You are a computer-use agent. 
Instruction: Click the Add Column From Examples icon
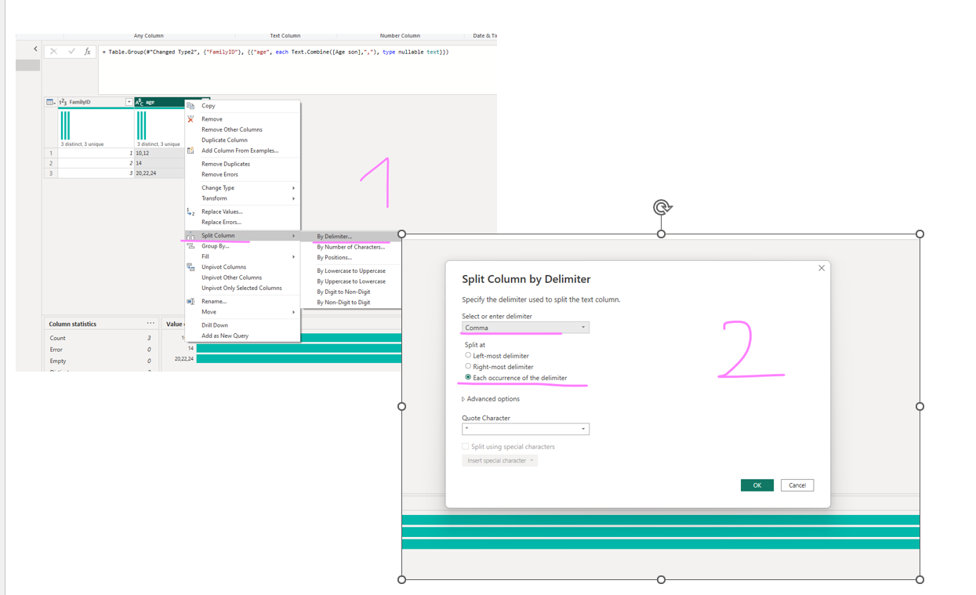tap(190, 151)
